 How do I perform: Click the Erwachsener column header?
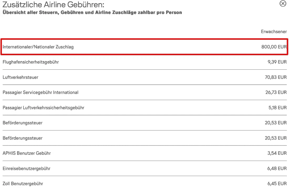coord(274,32)
